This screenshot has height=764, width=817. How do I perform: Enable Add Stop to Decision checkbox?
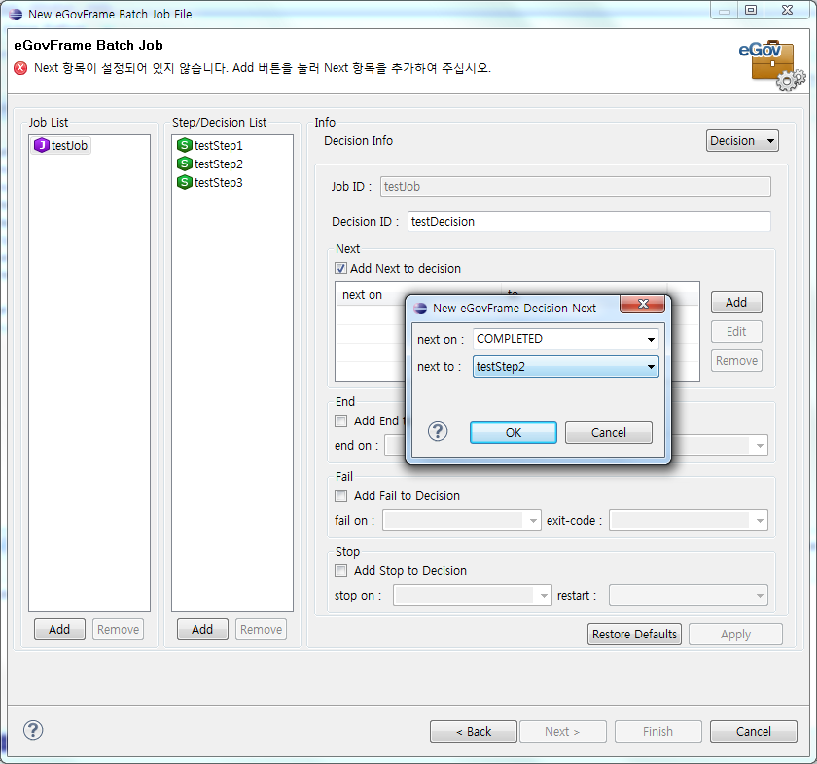340,570
